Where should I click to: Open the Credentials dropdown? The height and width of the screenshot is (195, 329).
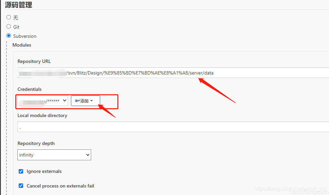43,101
